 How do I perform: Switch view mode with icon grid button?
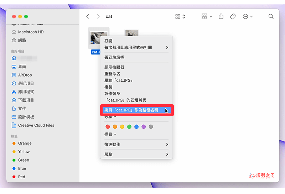[178, 16]
